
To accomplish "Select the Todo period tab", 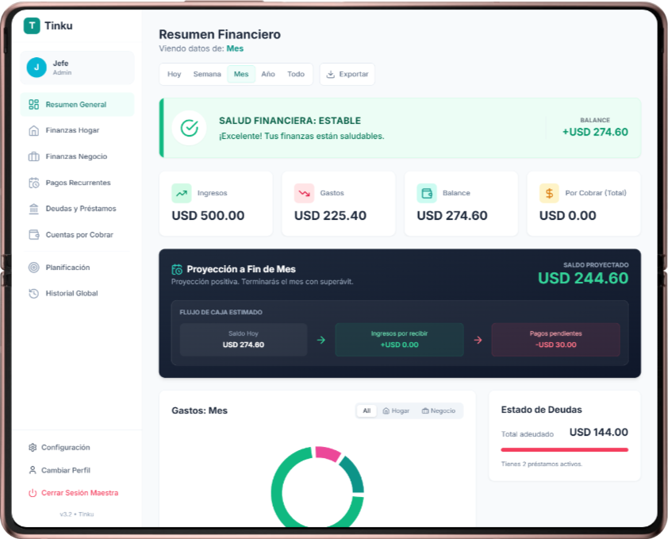I will coord(296,74).
